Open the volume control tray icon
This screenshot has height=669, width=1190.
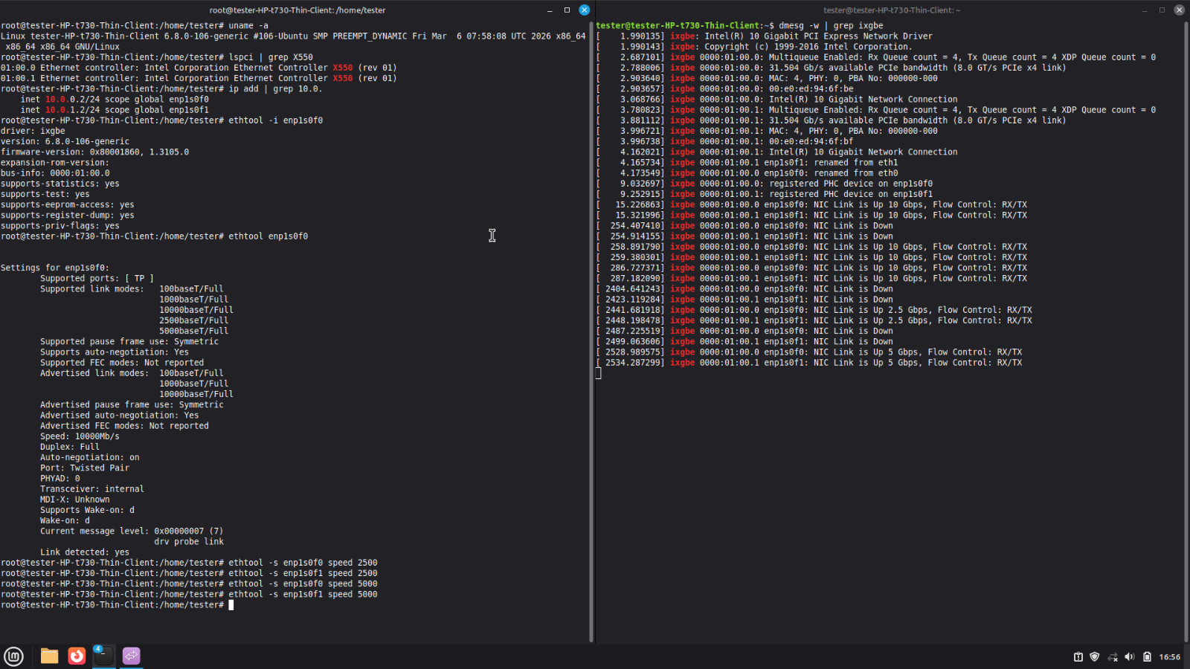(1129, 656)
